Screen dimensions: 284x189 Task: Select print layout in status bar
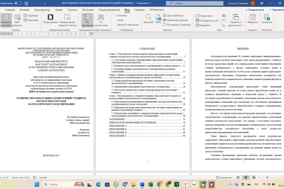click(x=246, y=178)
